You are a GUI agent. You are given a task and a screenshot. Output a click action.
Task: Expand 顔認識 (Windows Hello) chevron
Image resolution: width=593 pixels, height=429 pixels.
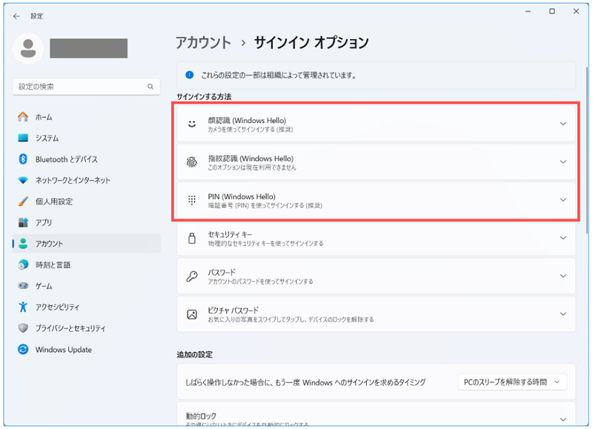[x=563, y=124]
